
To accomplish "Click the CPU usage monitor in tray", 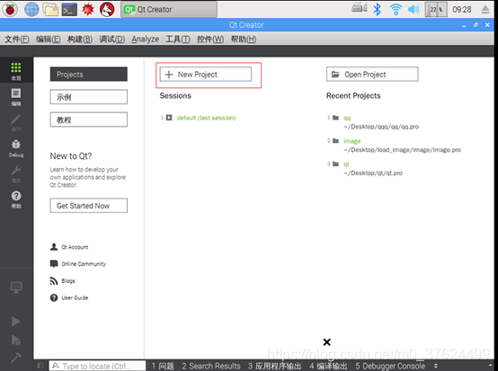I will click(x=436, y=10).
